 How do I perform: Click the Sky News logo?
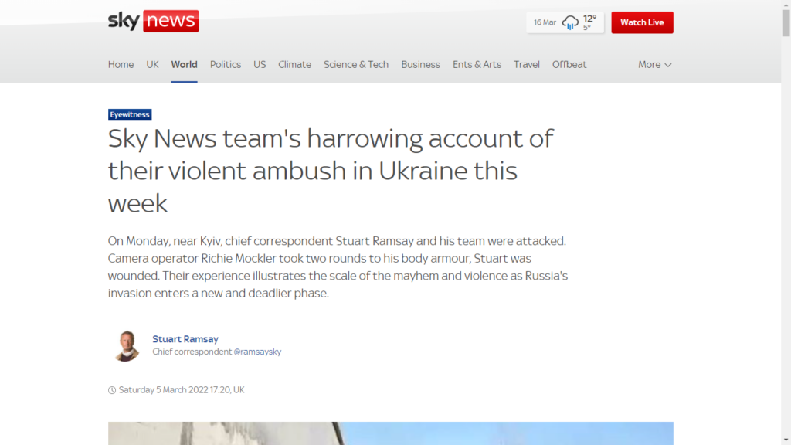(x=153, y=21)
